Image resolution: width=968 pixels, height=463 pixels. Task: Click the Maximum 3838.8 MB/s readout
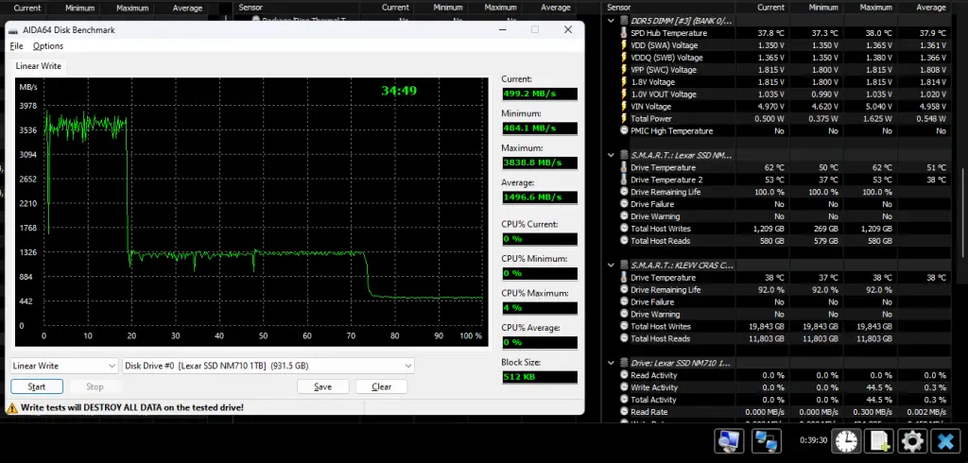[x=540, y=163]
